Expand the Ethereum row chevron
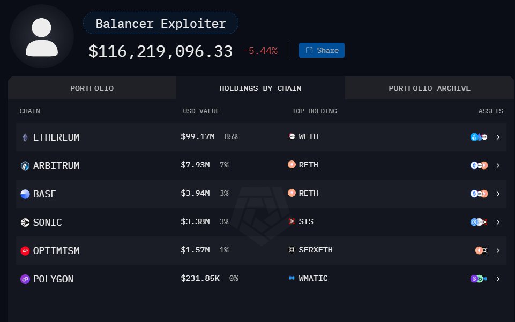 coord(498,137)
